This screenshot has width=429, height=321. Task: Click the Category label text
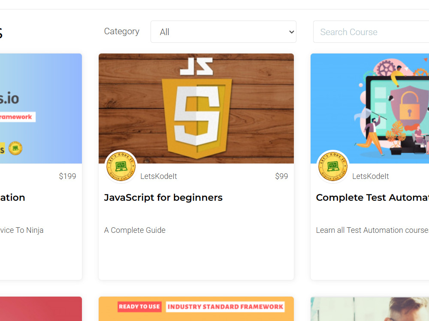pos(122,31)
